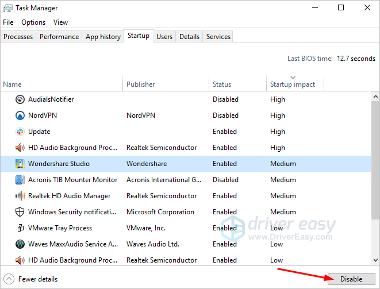Viewport: 380px width, 289px height.
Task: Sort by the Publisher column header
Action: point(166,84)
